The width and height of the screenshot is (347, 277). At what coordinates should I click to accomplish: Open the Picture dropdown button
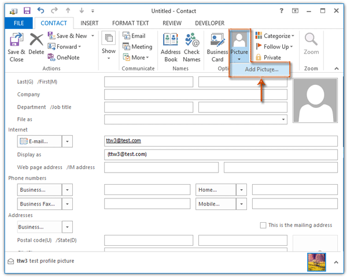click(x=239, y=46)
